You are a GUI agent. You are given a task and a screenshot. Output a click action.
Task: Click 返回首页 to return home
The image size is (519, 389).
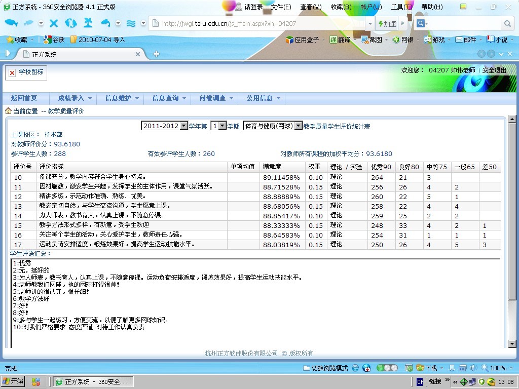(24, 98)
